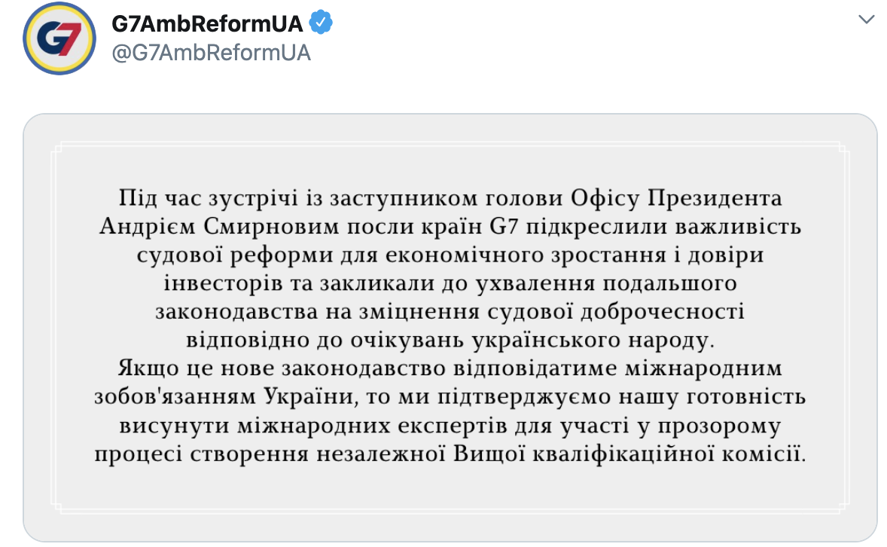Screen dimensions: 887x547
Task: Click the G7 profile avatar logo
Action: coord(59,38)
